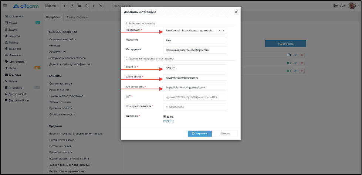Screen dimensions: 362x175
Task: Open the hamburger main menu
Action: [5, 6]
